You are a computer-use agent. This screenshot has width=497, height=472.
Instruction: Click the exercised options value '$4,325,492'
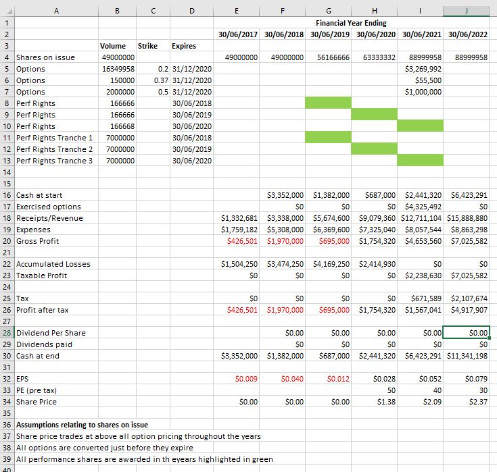pyautogui.click(x=421, y=207)
